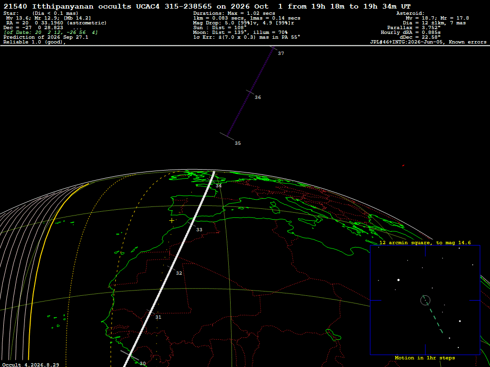This screenshot has height=367, width=490.
Task: Click the Occult 4.2026.8.29 version label
Action: pos(30,365)
